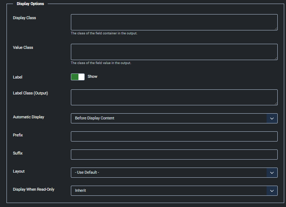286x207 pixels.
Task: Click the "Value Class" field label
Action: pos(23,47)
